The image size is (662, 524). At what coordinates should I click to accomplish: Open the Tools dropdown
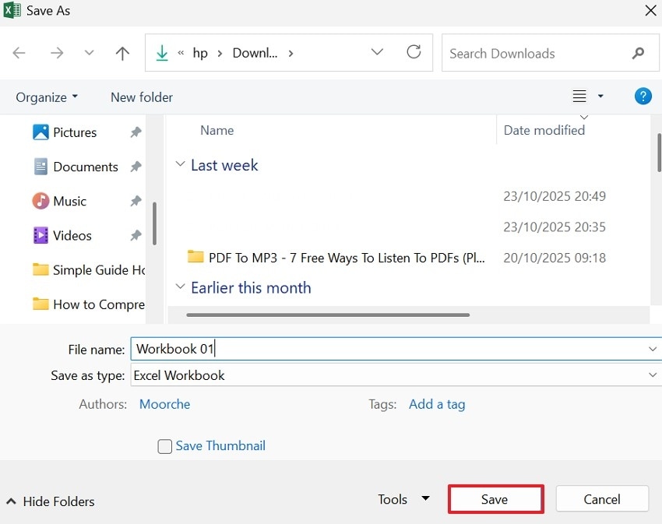403,499
